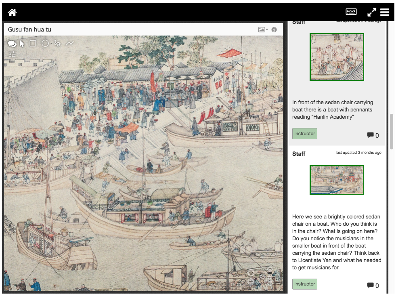Click the "last updated 3 months ago" timestamp
This screenshot has width=396, height=296.
pos(358,153)
